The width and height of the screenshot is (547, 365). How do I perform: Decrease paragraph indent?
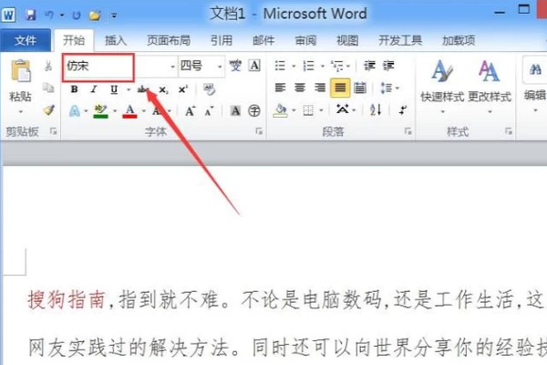click(369, 66)
